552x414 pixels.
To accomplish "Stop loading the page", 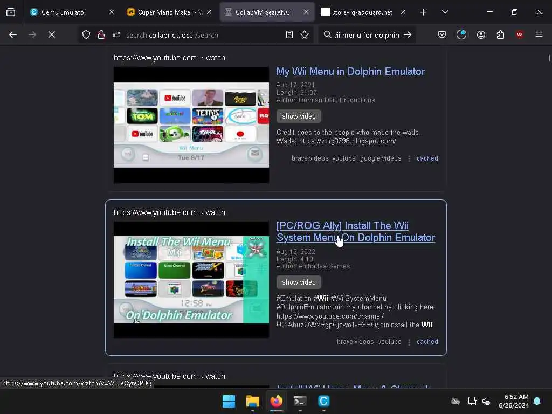I will [x=51, y=34].
